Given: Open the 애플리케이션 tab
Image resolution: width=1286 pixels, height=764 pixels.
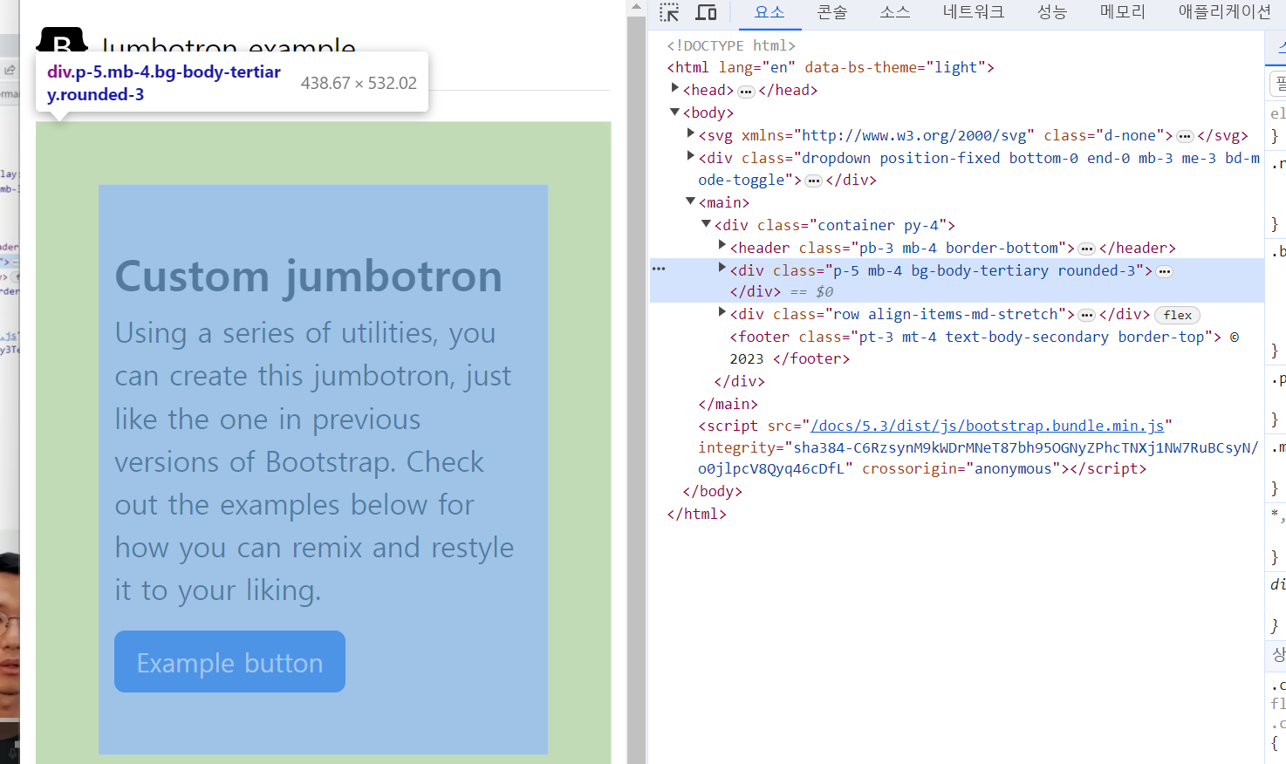Looking at the screenshot, I should [x=1225, y=12].
